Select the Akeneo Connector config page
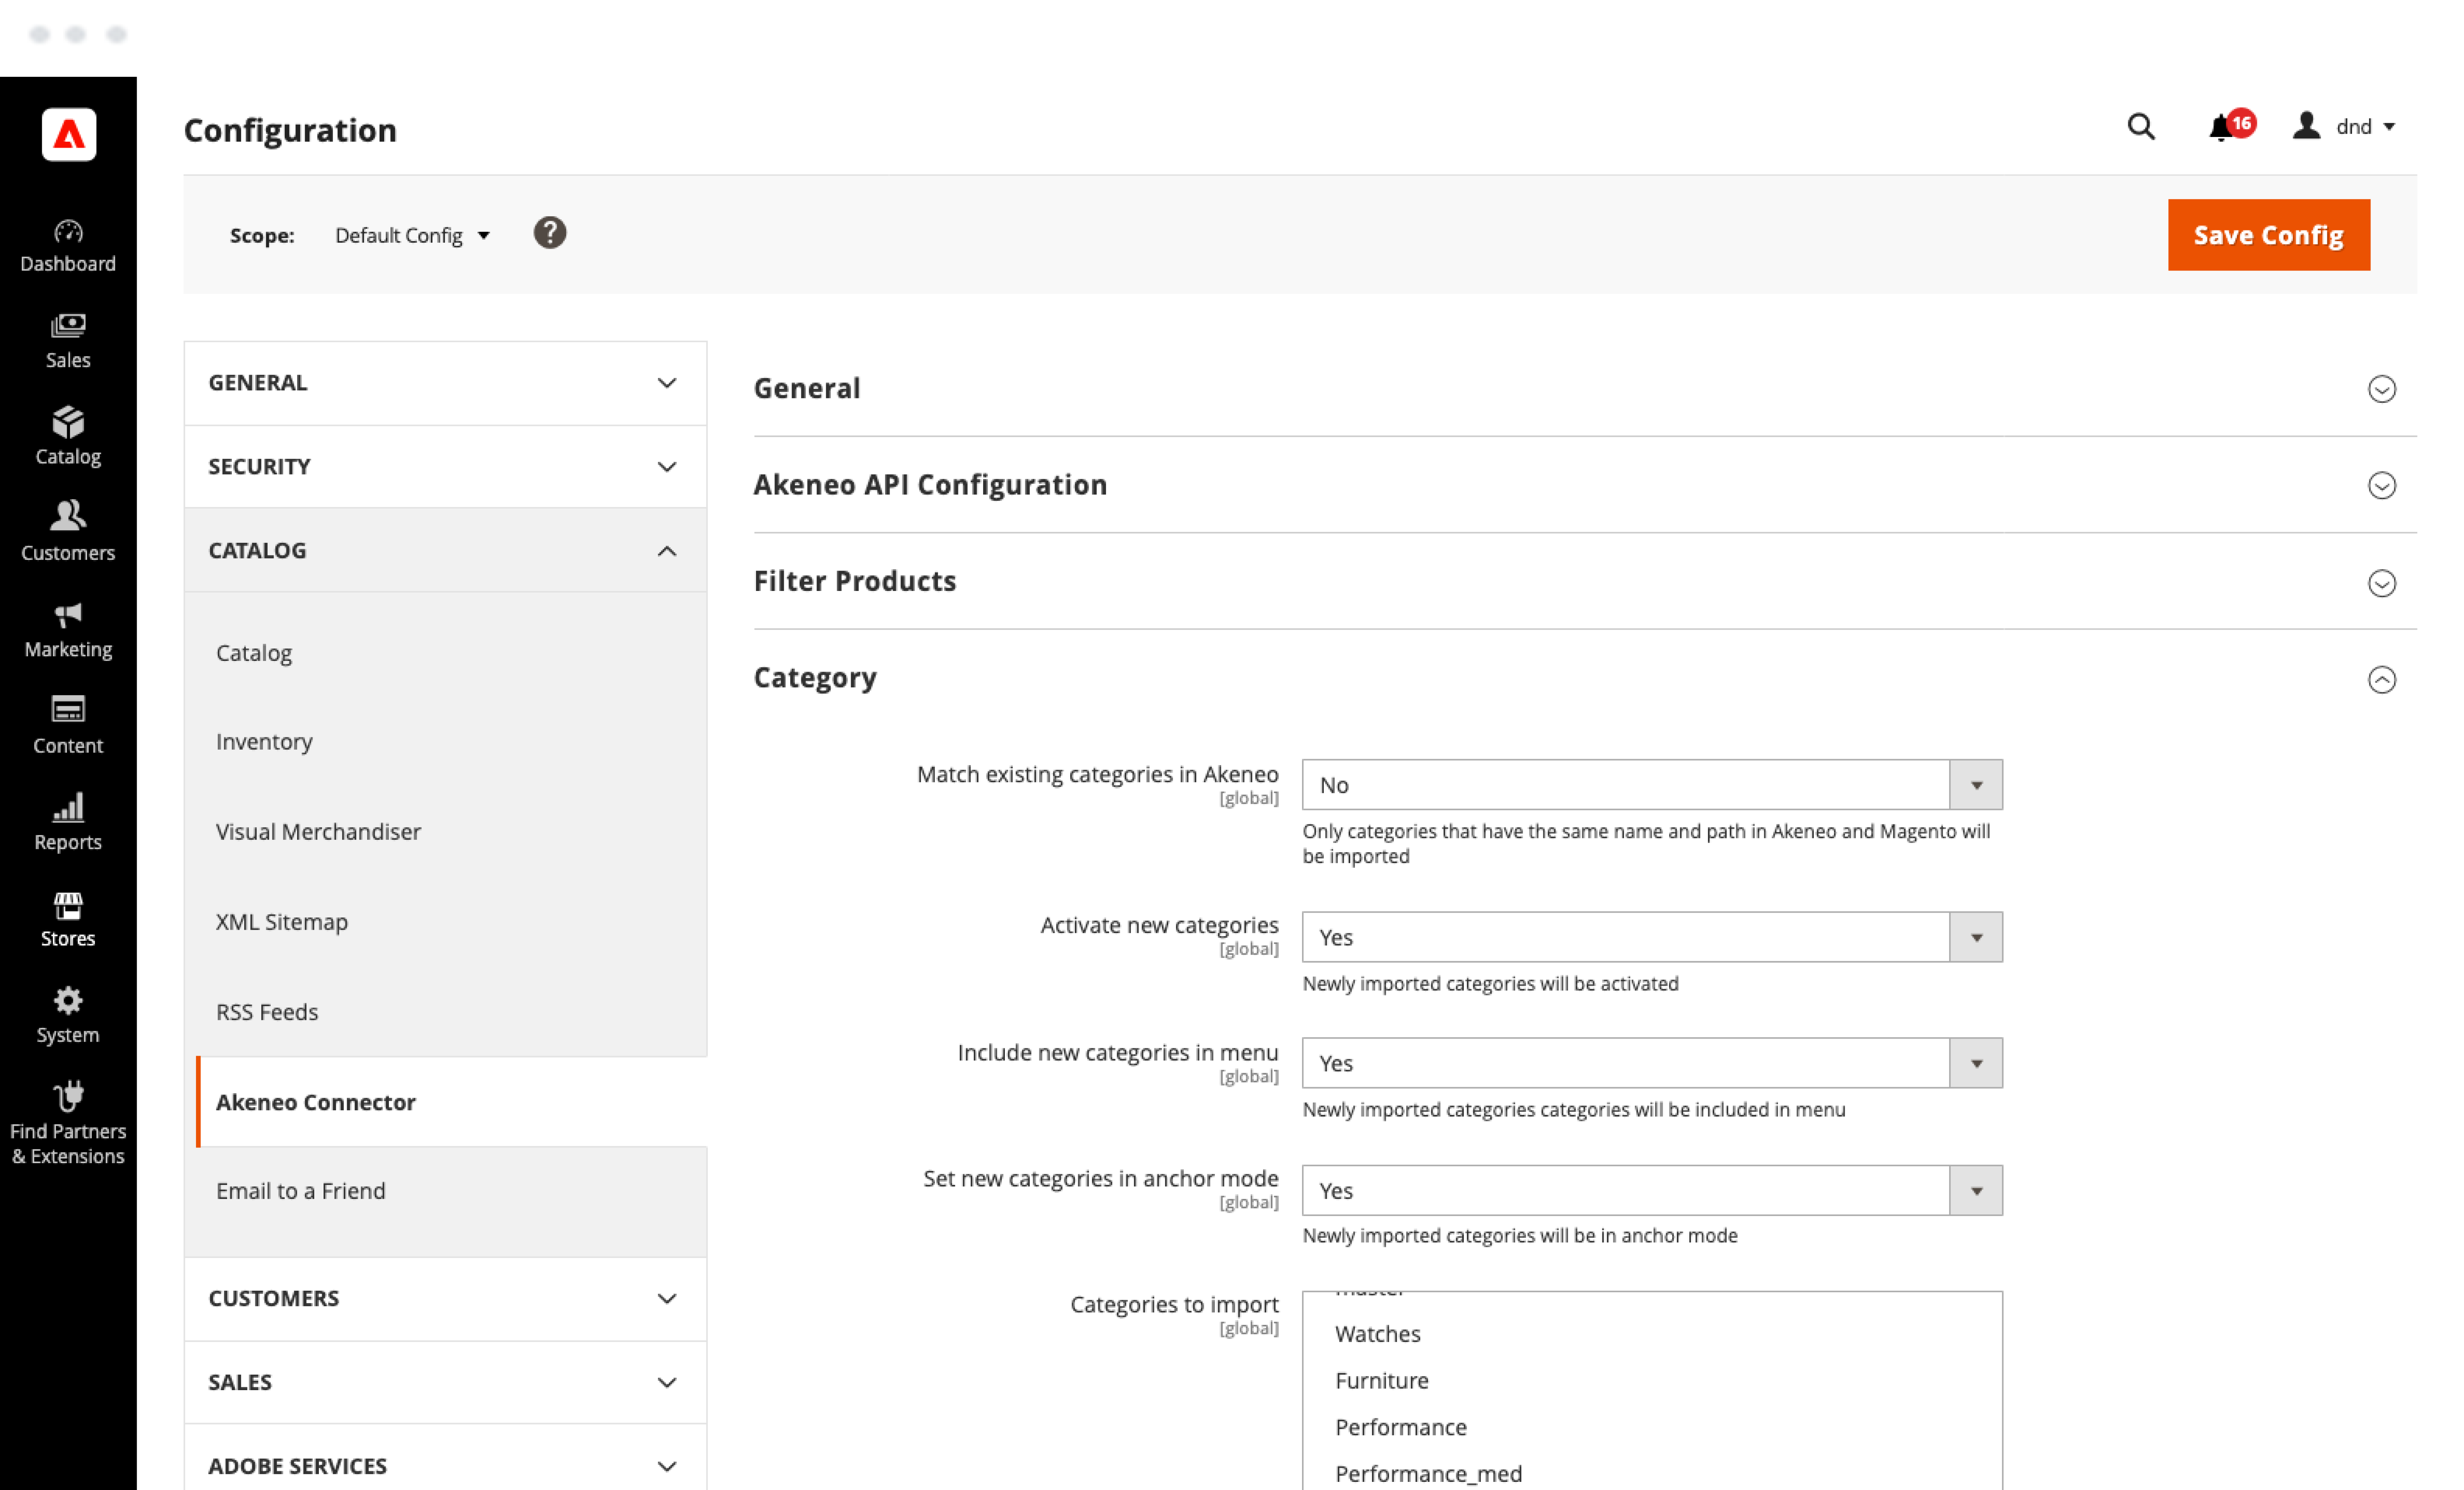This screenshot has height=1490, width=2464. [451, 1101]
